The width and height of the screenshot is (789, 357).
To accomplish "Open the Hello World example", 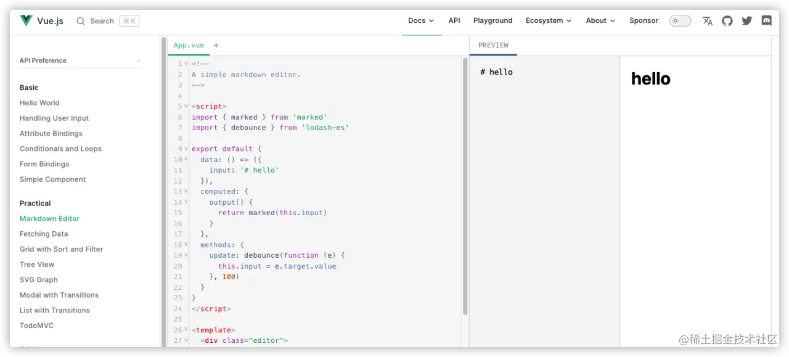I will pos(39,103).
